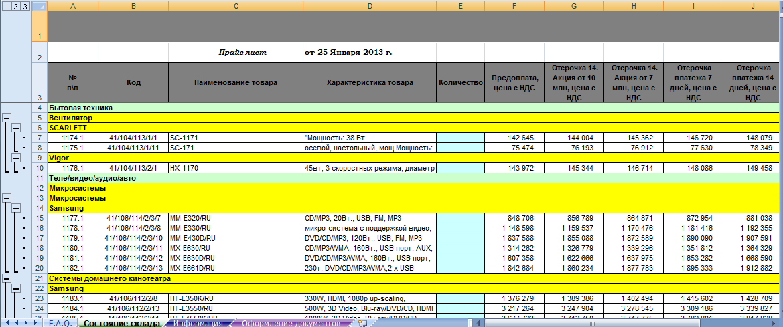Show outline level 1 only
This screenshot has width=783, height=327.
[6, 6]
